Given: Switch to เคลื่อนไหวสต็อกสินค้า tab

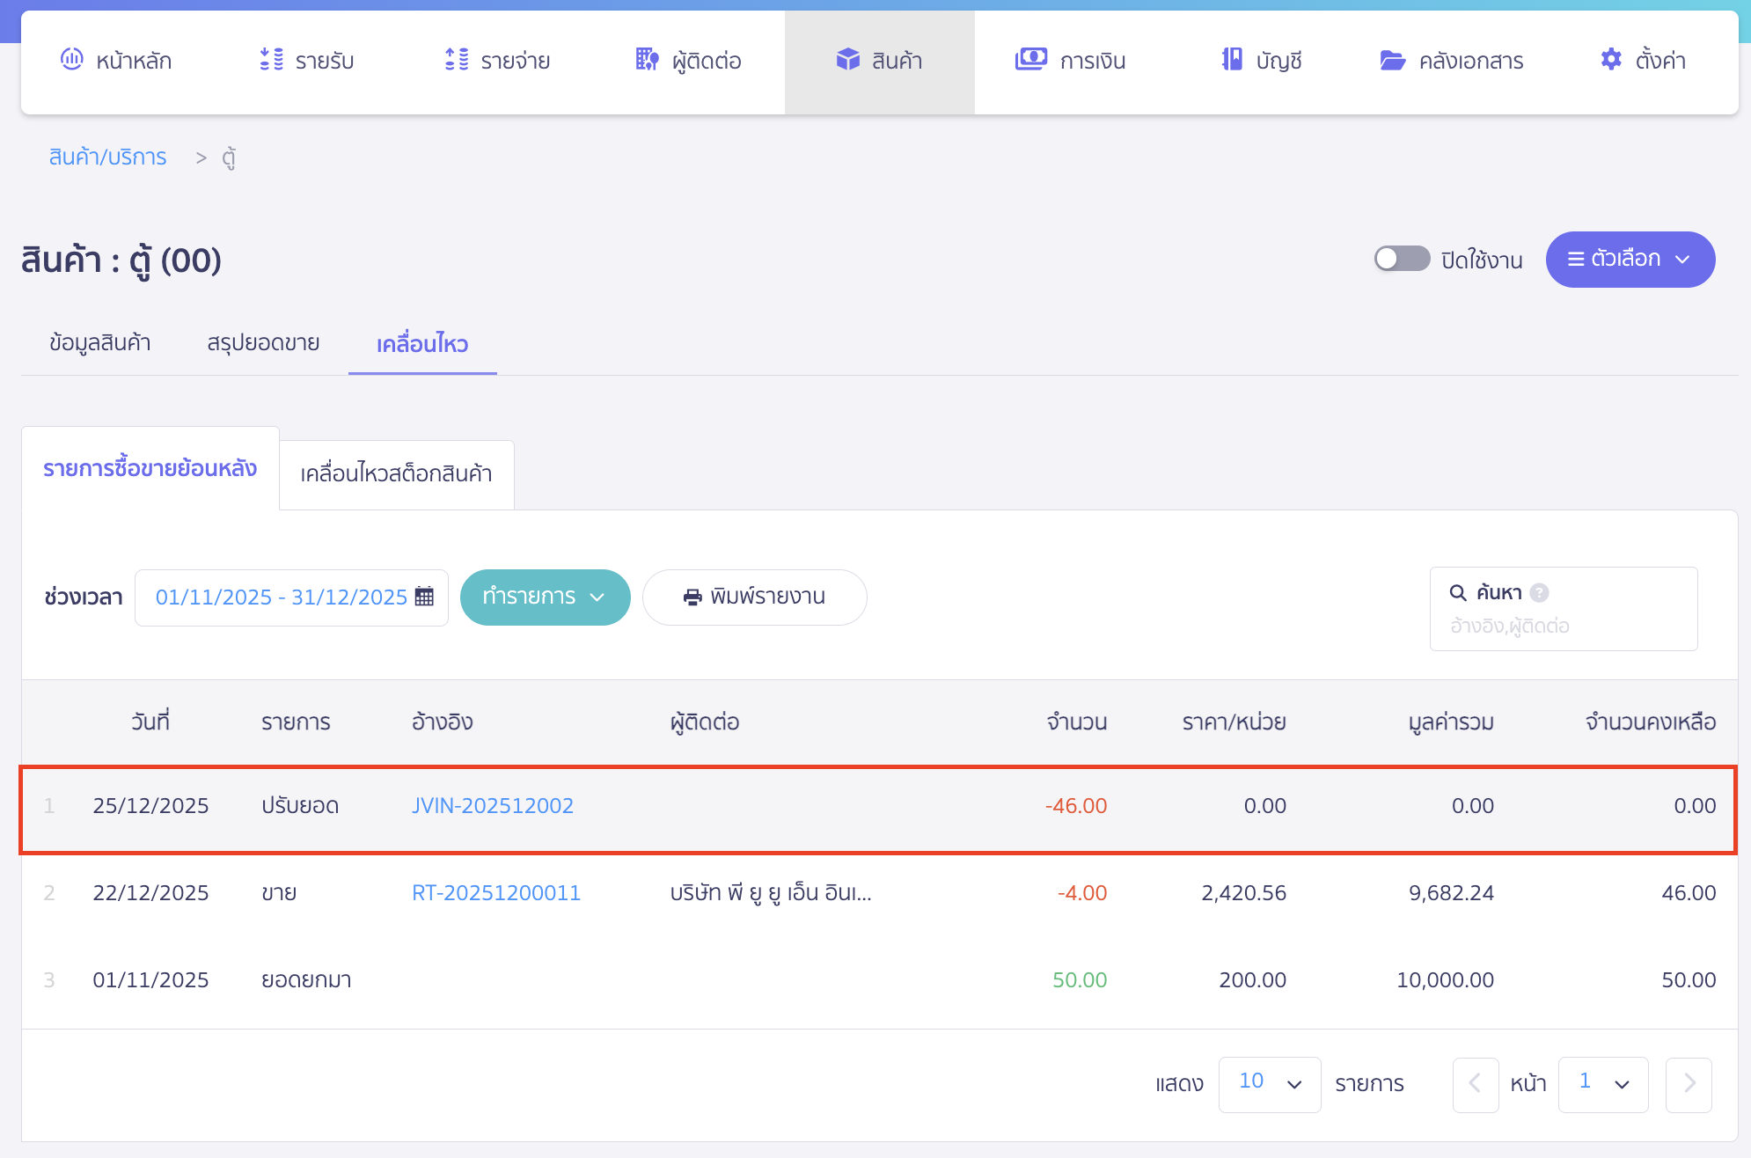Looking at the screenshot, I should tap(396, 474).
